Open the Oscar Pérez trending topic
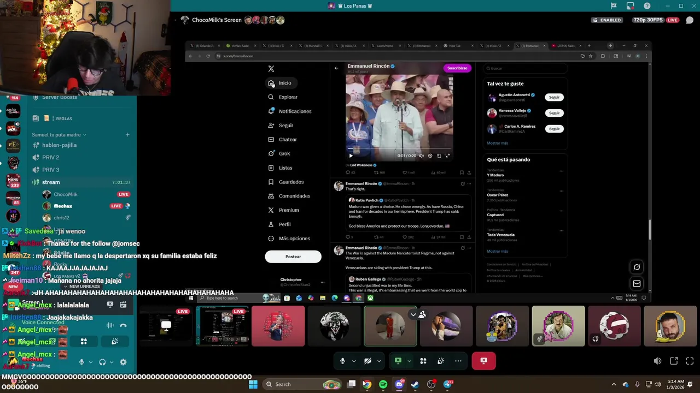Screen dimensions: 700x393 tap(498, 195)
